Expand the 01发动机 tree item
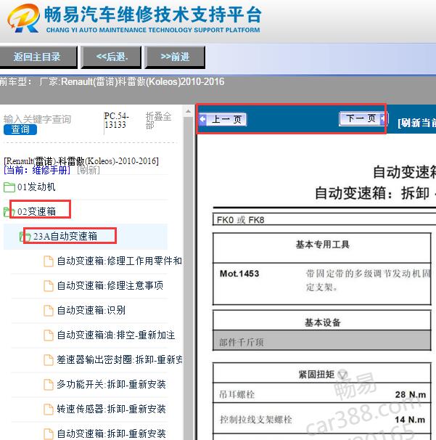This screenshot has height=440, width=436. point(36,187)
